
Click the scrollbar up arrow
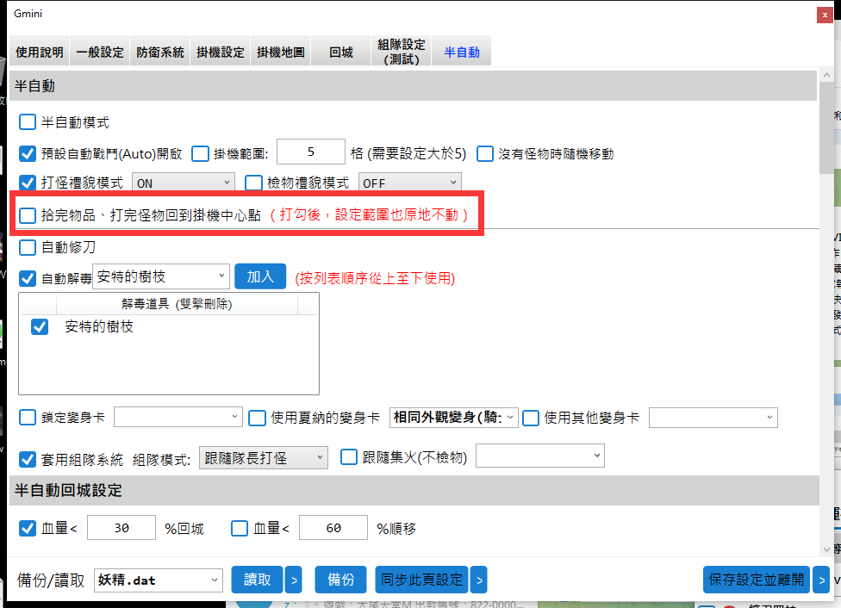click(x=826, y=76)
